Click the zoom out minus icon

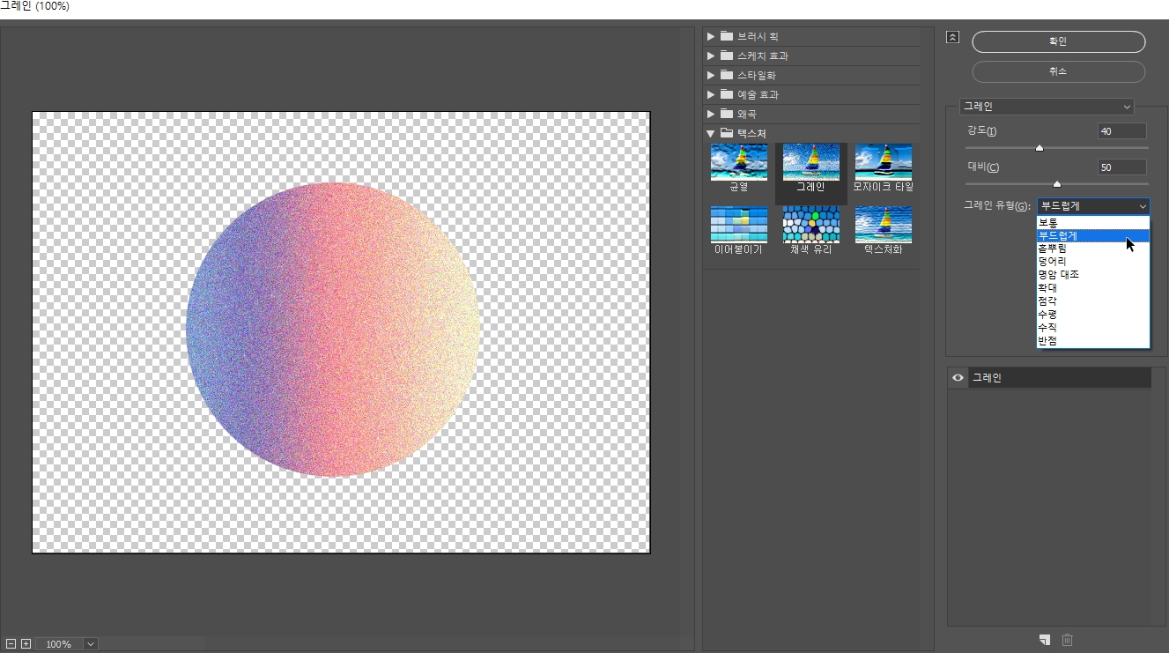pos(10,644)
